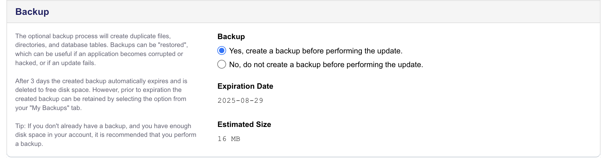
Task: Click the "No, do not create a backup" label text
Action: [x=326, y=65]
